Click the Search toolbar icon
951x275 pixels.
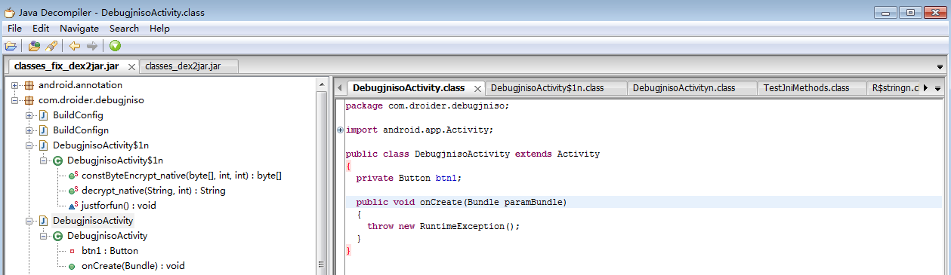point(51,46)
